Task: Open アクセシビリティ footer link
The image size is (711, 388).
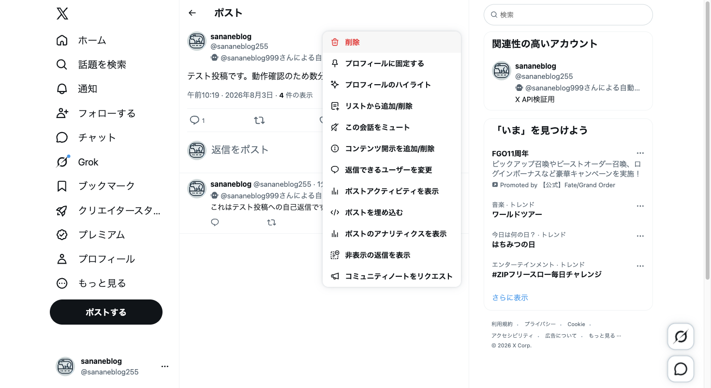Action: coord(512,335)
